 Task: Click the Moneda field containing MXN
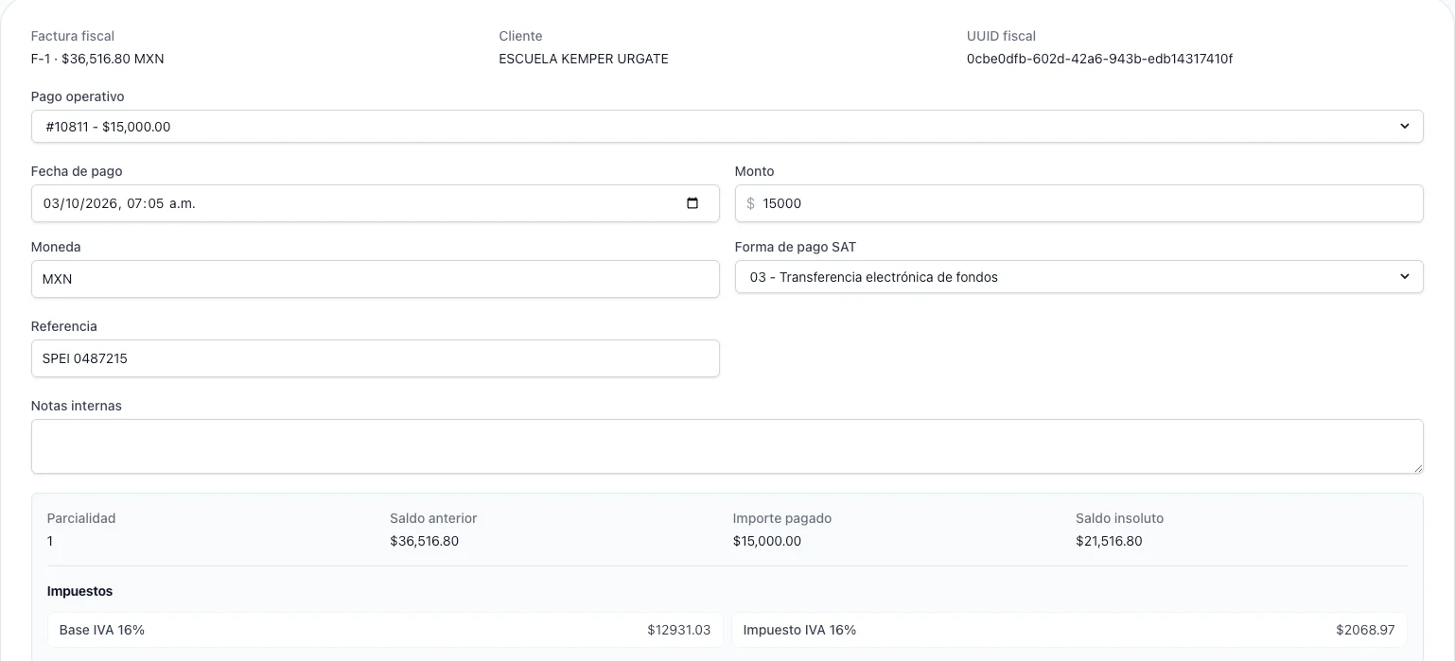click(375, 279)
